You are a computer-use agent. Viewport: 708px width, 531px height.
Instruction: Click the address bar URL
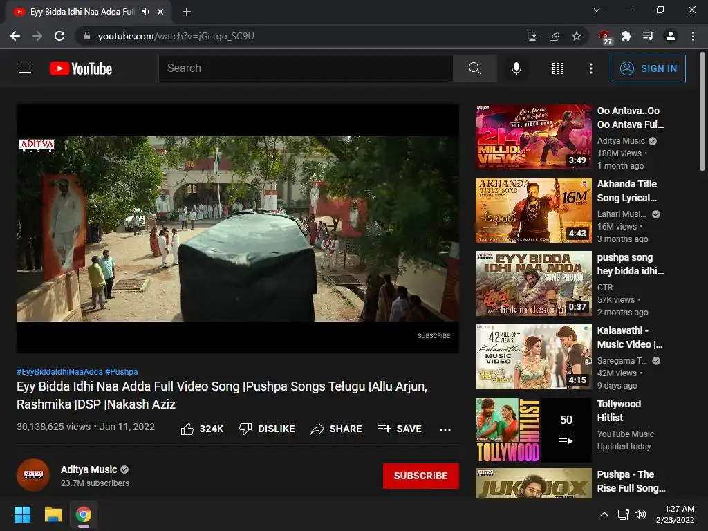(176, 36)
